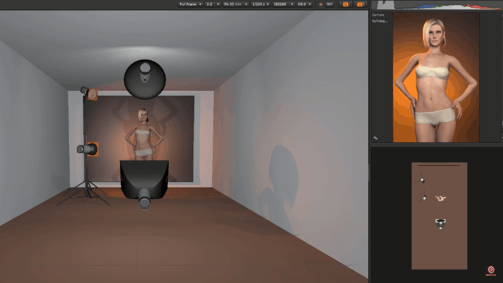Select the model figure in the top-down view
503x283 pixels.
click(440, 198)
